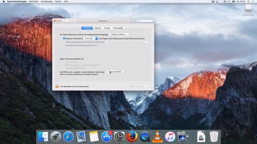Select Mac App Store only radio button
The width and height of the screenshot is (257, 144).
64,62
